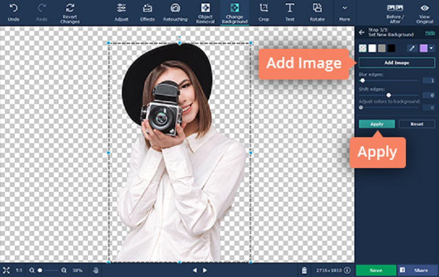The width and height of the screenshot is (439, 277).
Task: Click the Undo icon
Action: click(x=14, y=9)
